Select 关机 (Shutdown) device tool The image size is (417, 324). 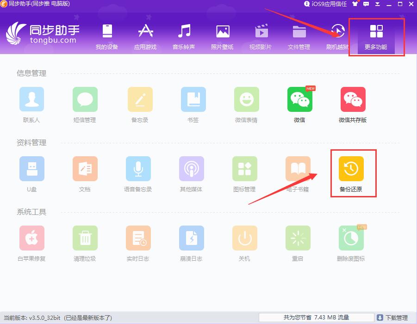244,238
